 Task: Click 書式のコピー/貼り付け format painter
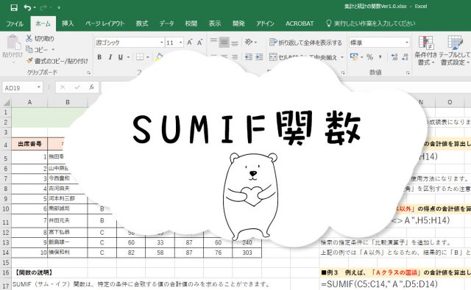(57, 61)
